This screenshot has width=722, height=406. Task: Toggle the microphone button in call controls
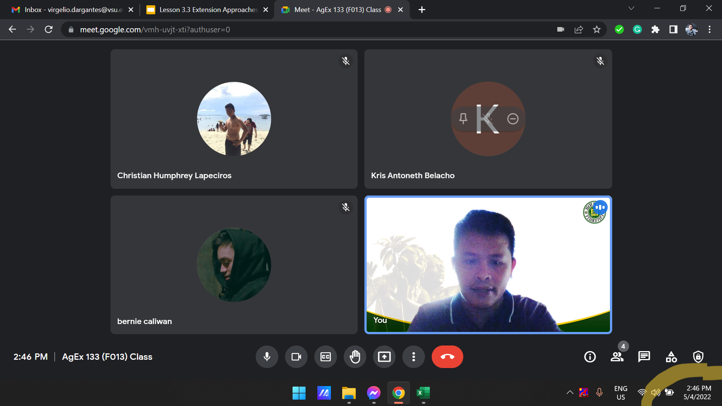coord(267,356)
